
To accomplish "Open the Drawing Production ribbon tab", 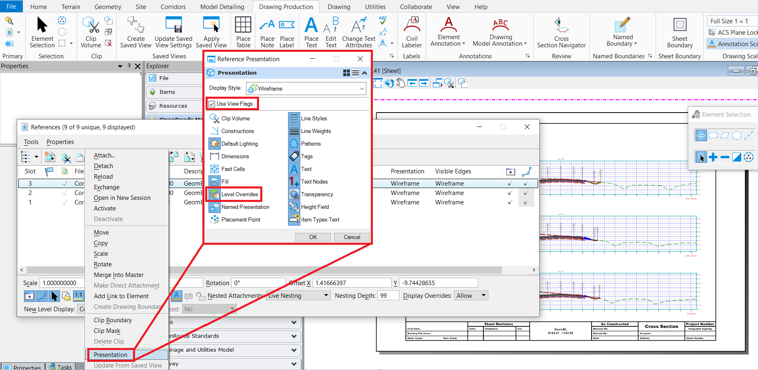I will [x=286, y=7].
